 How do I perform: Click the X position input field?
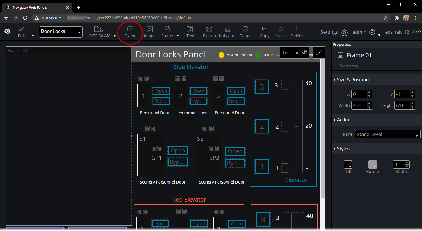[359, 94]
